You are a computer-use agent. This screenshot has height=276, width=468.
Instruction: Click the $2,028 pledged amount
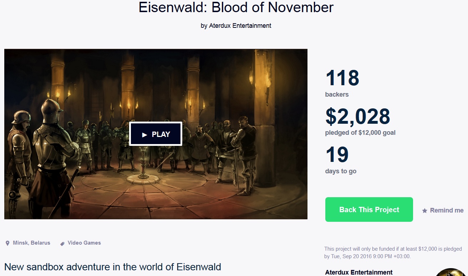358,116
